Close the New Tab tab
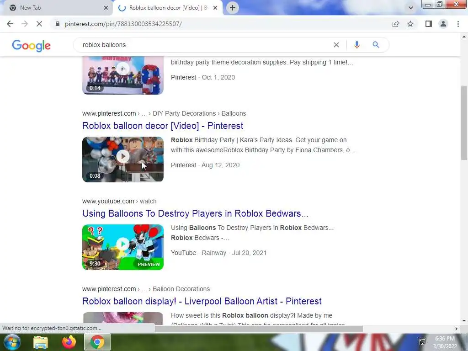The image size is (468, 351). [x=106, y=8]
